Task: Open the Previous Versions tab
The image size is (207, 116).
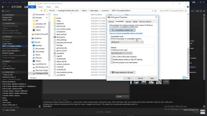Action: pos(145,22)
